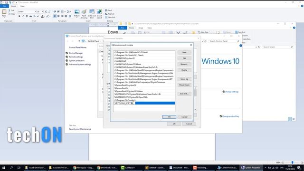Viewport: 304px width, 171px height.
Task: Click Find in WordPad Editing group
Action: [108, 10]
